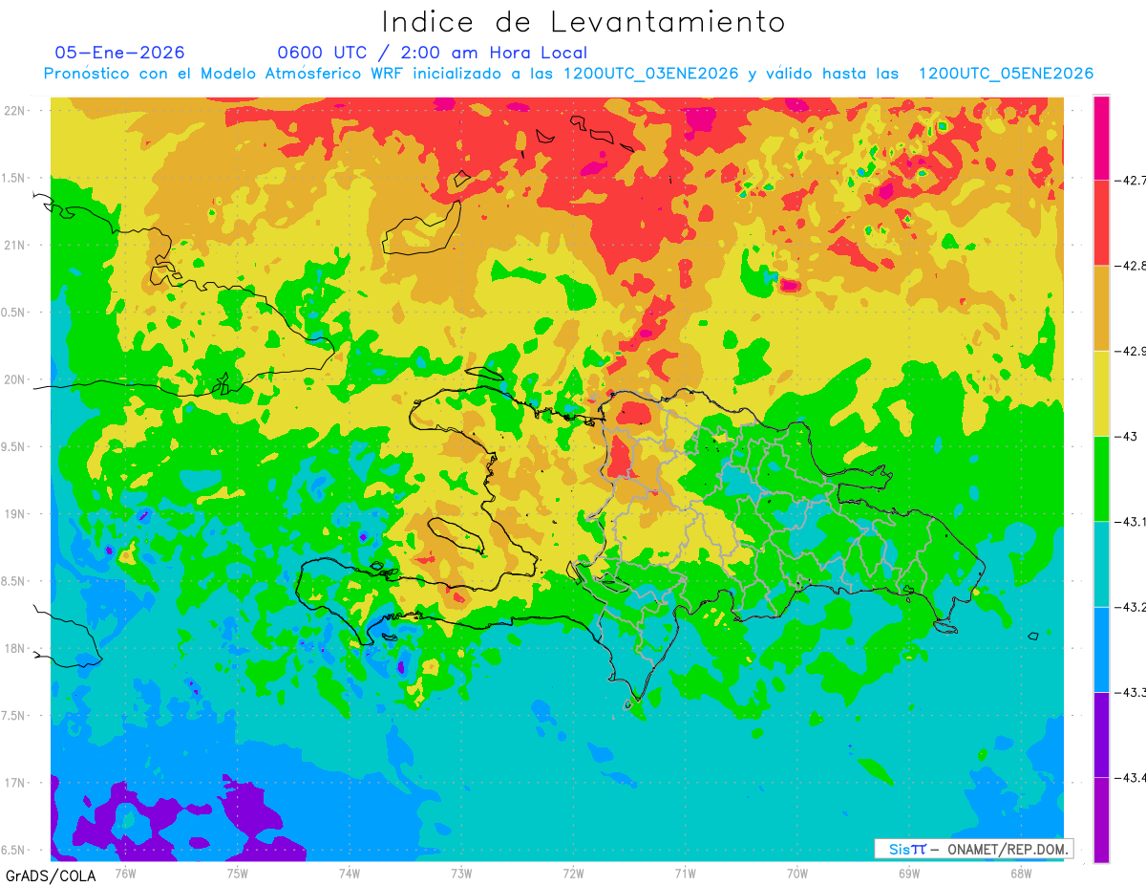Click the legend value "-42.8"
Screen dimensions: 1146x886
pyautogui.click(x=1132, y=266)
